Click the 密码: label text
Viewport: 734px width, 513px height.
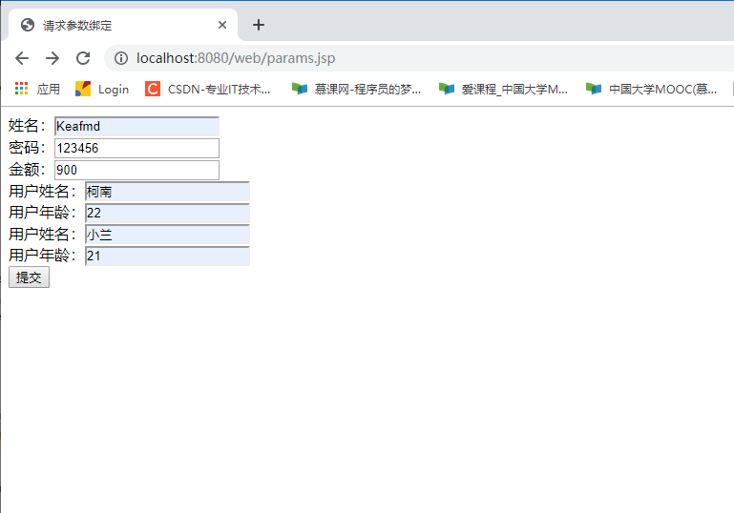27,148
